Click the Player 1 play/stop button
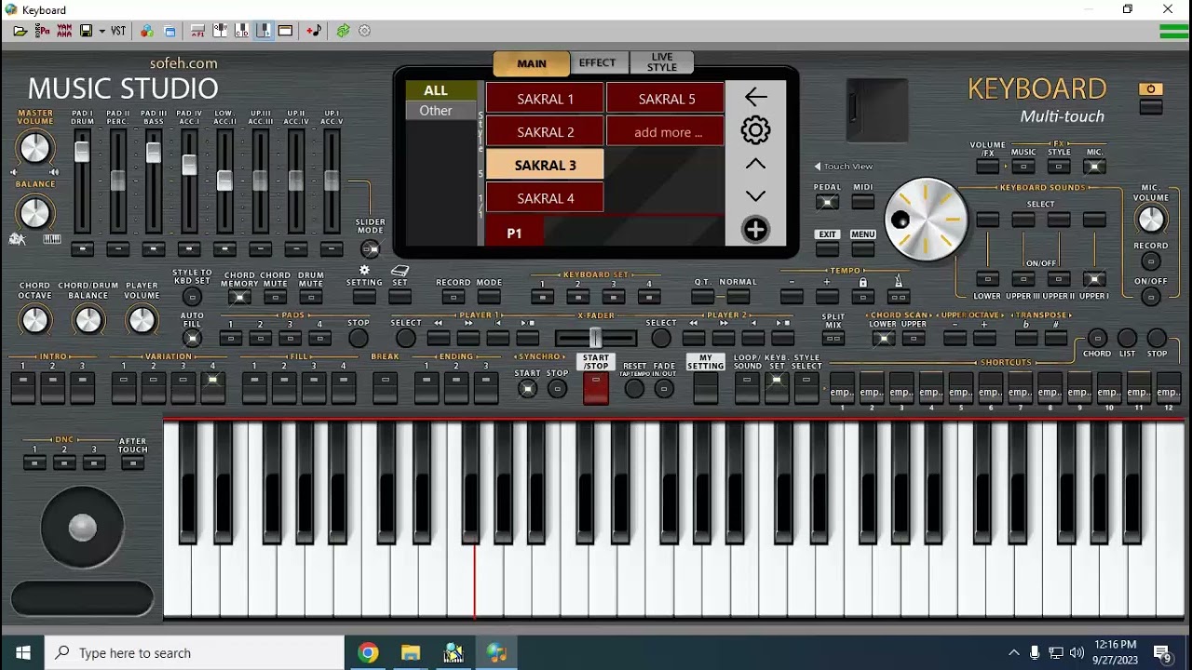 point(528,338)
